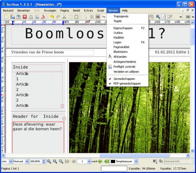Image resolution: width=196 pixels, height=173 pixels.
Task: Jump to the last page green arrow
Action: pyautogui.click(x=106, y=161)
